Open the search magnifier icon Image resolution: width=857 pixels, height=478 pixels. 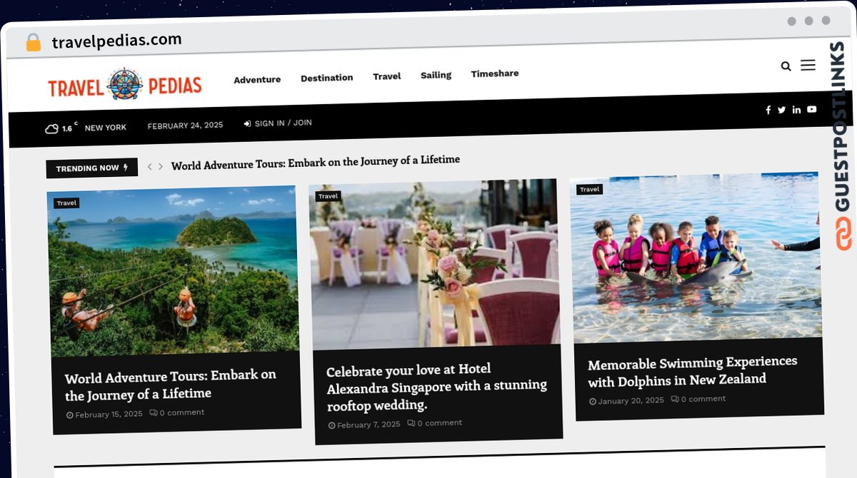point(786,66)
